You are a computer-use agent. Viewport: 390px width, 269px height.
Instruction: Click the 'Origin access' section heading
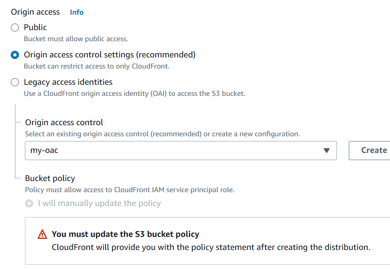click(35, 12)
